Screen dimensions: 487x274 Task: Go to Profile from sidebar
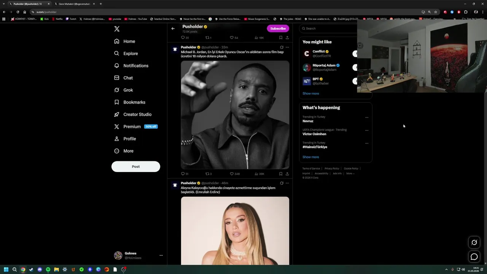(125, 139)
